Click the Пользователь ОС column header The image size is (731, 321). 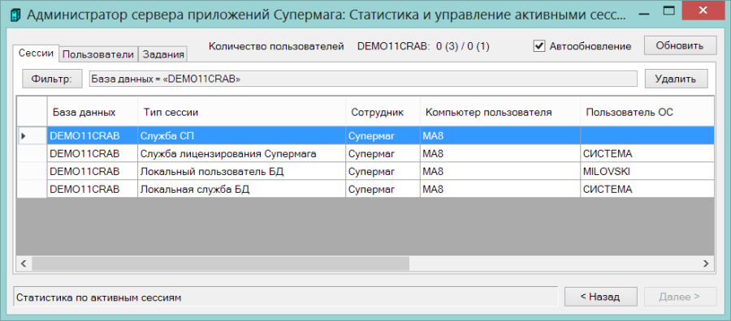[x=647, y=112]
